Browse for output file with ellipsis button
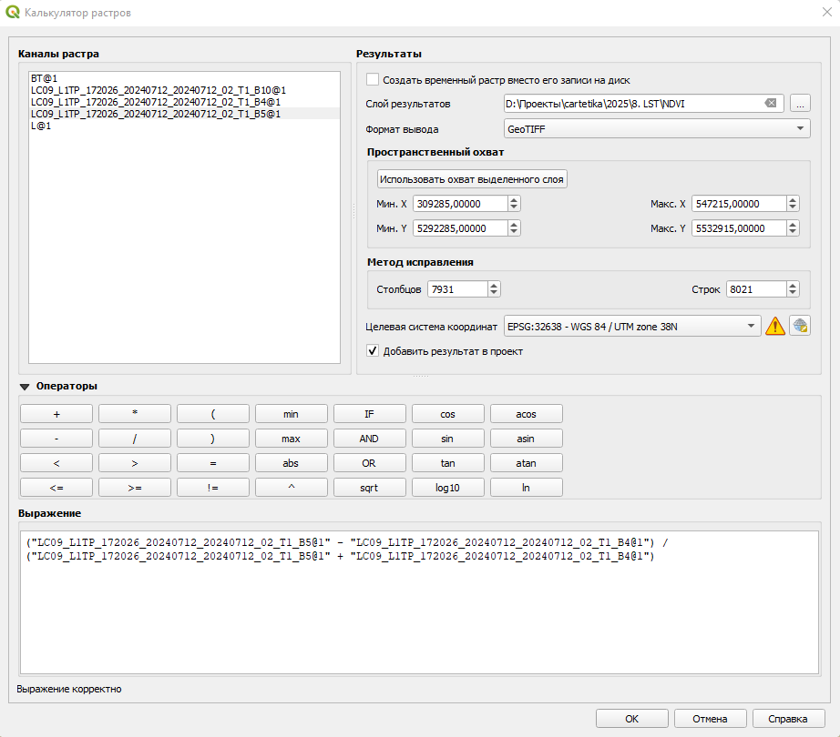 pos(800,104)
